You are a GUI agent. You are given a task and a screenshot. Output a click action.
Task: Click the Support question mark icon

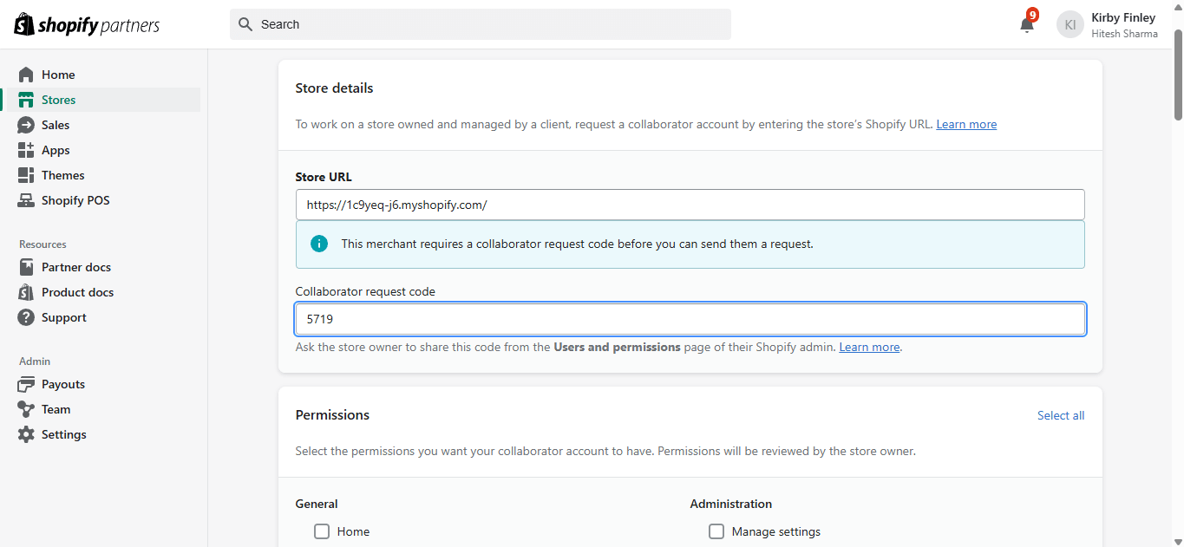pos(26,317)
